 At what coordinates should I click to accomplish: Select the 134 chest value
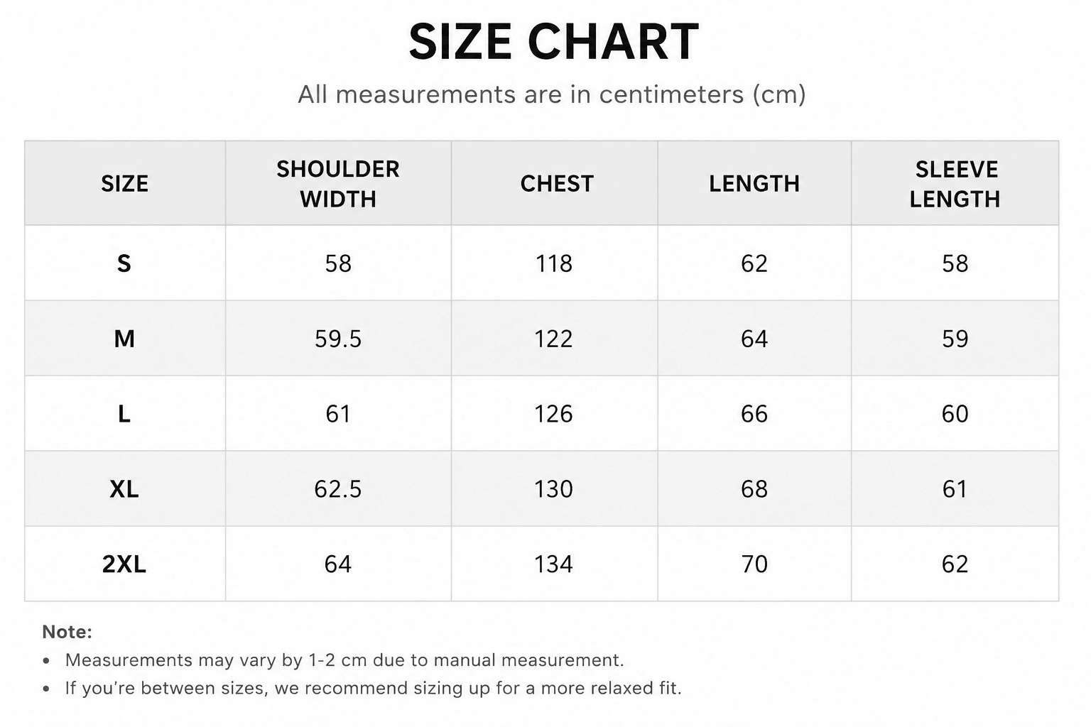click(x=554, y=564)
